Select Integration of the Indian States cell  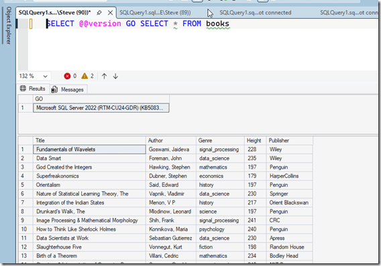click(x=89, y=202)
